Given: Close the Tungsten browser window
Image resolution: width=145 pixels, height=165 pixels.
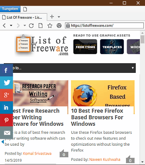Looking at the screenshot, I should 138,3.
